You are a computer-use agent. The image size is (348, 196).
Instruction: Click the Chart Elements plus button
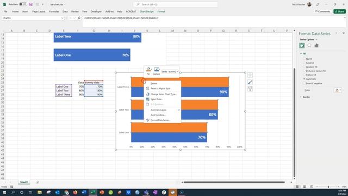click(x=250, y=75)
